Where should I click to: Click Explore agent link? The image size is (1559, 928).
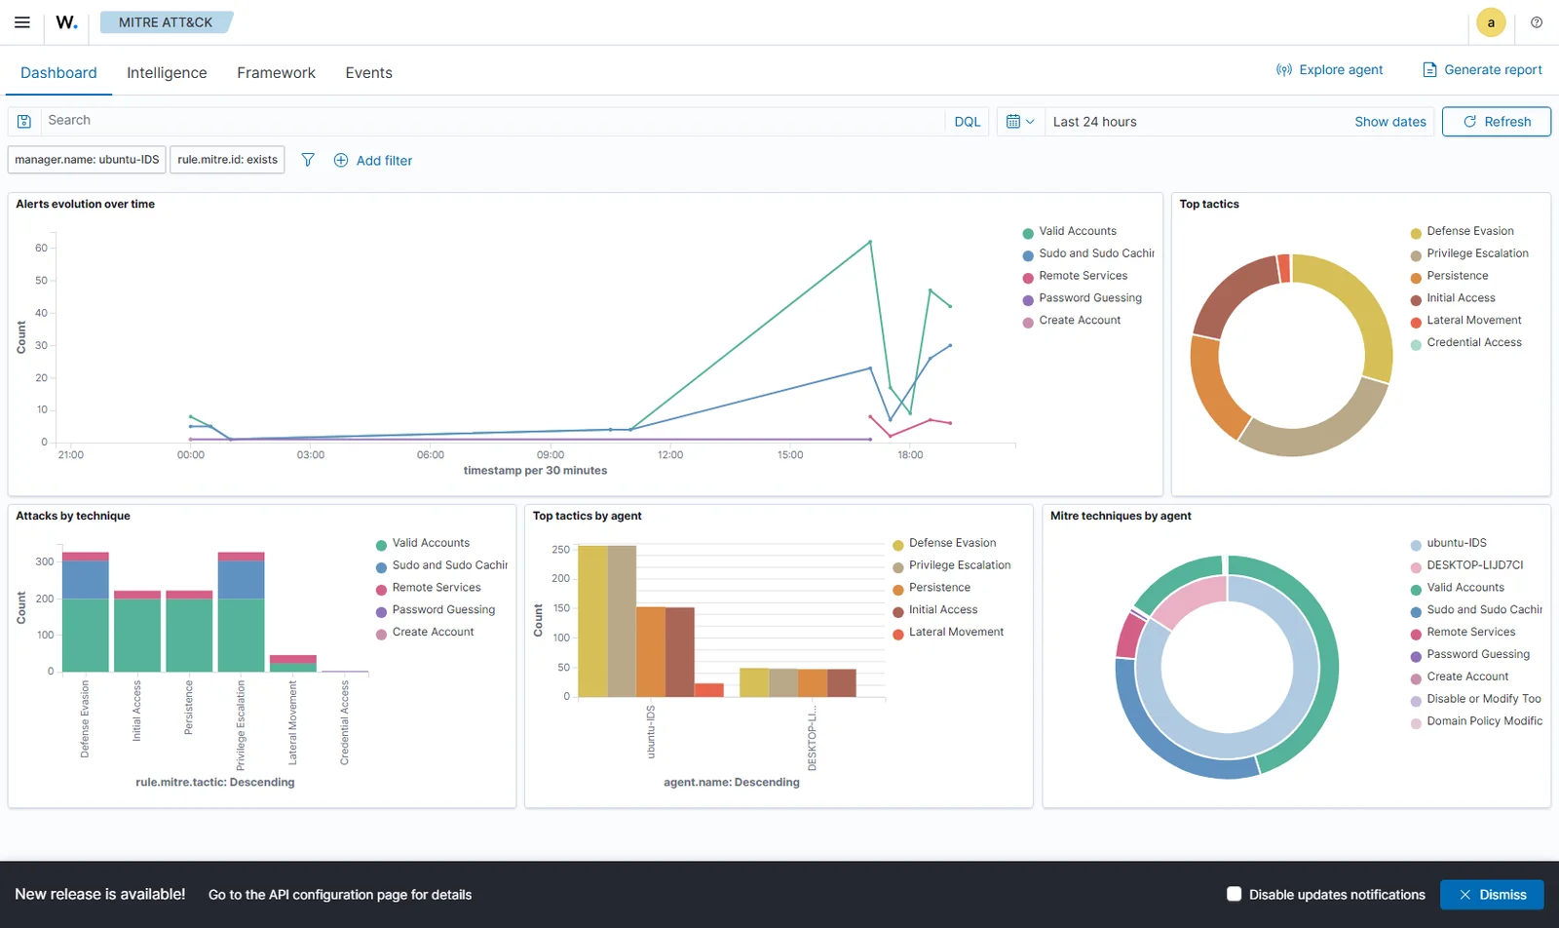(1329, 70)
